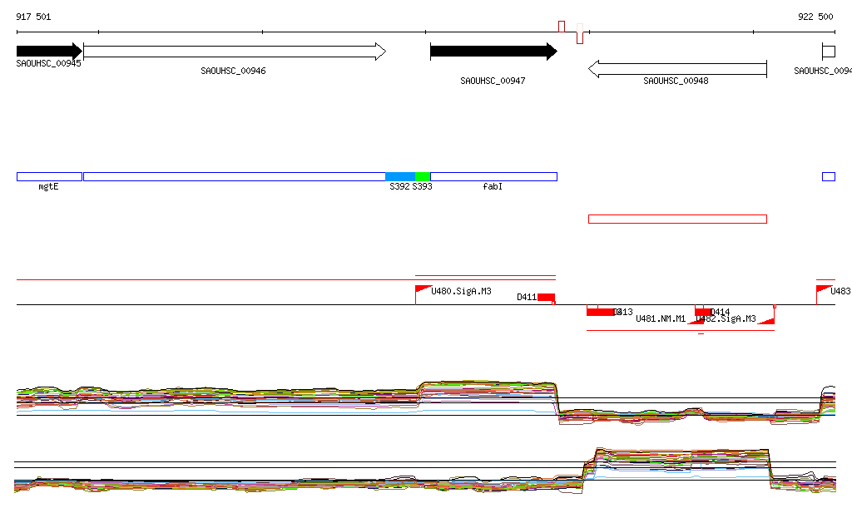Image resolution: width=852 pixels, height=508 pixels.
Task: Select the black SAOUHSC_00947 gene arrow
Action: click(493, 52)
